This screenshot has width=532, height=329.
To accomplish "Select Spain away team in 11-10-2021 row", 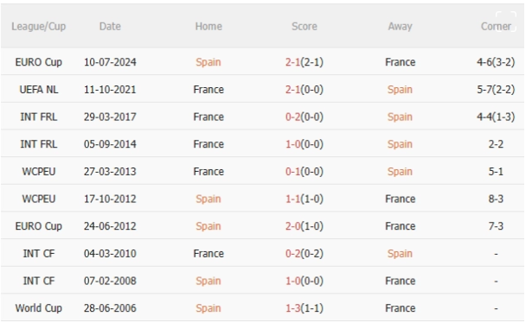I will pos(400,90).
